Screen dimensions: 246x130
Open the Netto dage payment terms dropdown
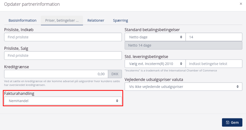155,37
